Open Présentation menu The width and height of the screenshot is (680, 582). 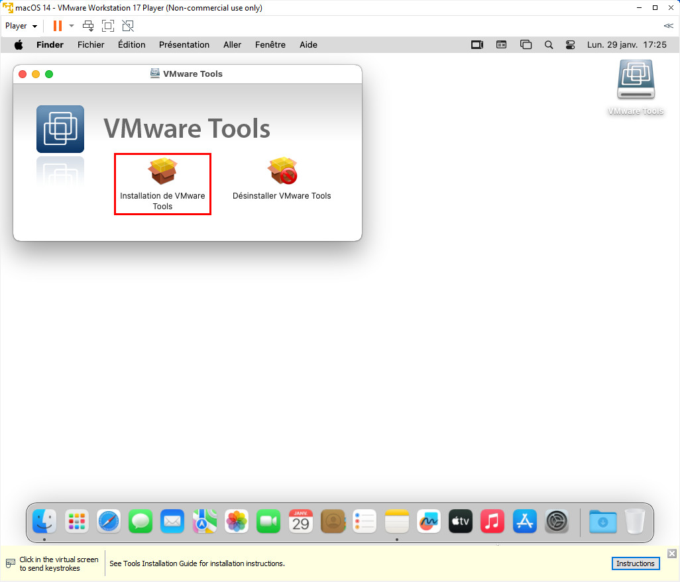(184, 44)
